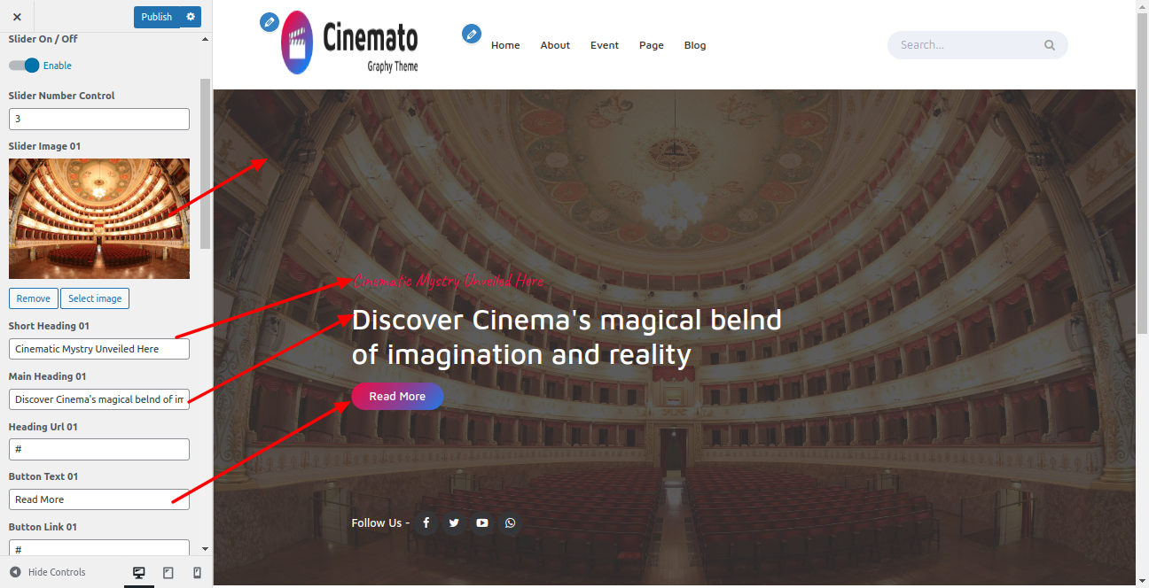Open the WhatsApp social icon

pos(510,523)
